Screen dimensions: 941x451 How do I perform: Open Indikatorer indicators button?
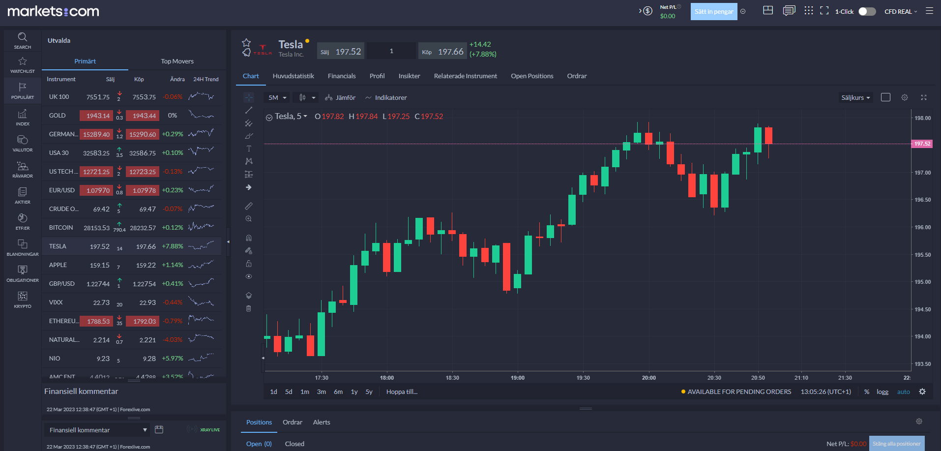tap(386, 97)
